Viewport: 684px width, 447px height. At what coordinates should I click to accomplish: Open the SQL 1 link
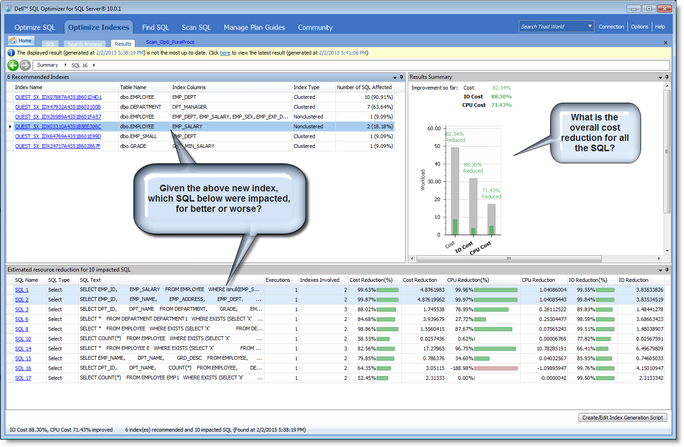[21, 290]
